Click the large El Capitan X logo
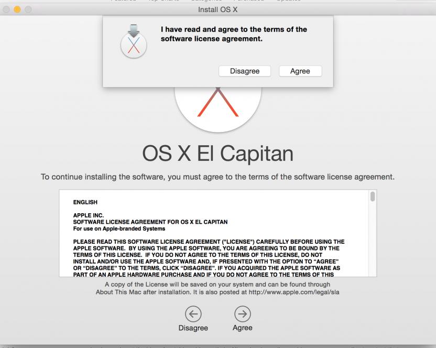Viewport: 436px width, 348px height. tap(218, 109)
